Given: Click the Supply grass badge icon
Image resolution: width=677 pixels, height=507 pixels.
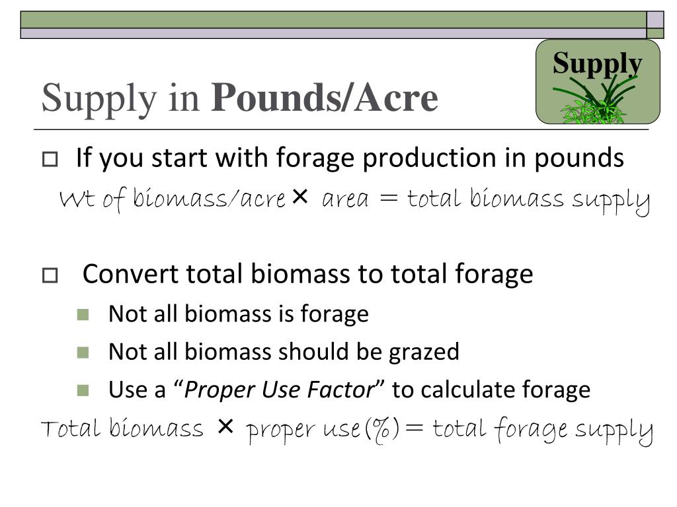Looking at the screenshot, I should pyautogui.click(x=598, y=81).
